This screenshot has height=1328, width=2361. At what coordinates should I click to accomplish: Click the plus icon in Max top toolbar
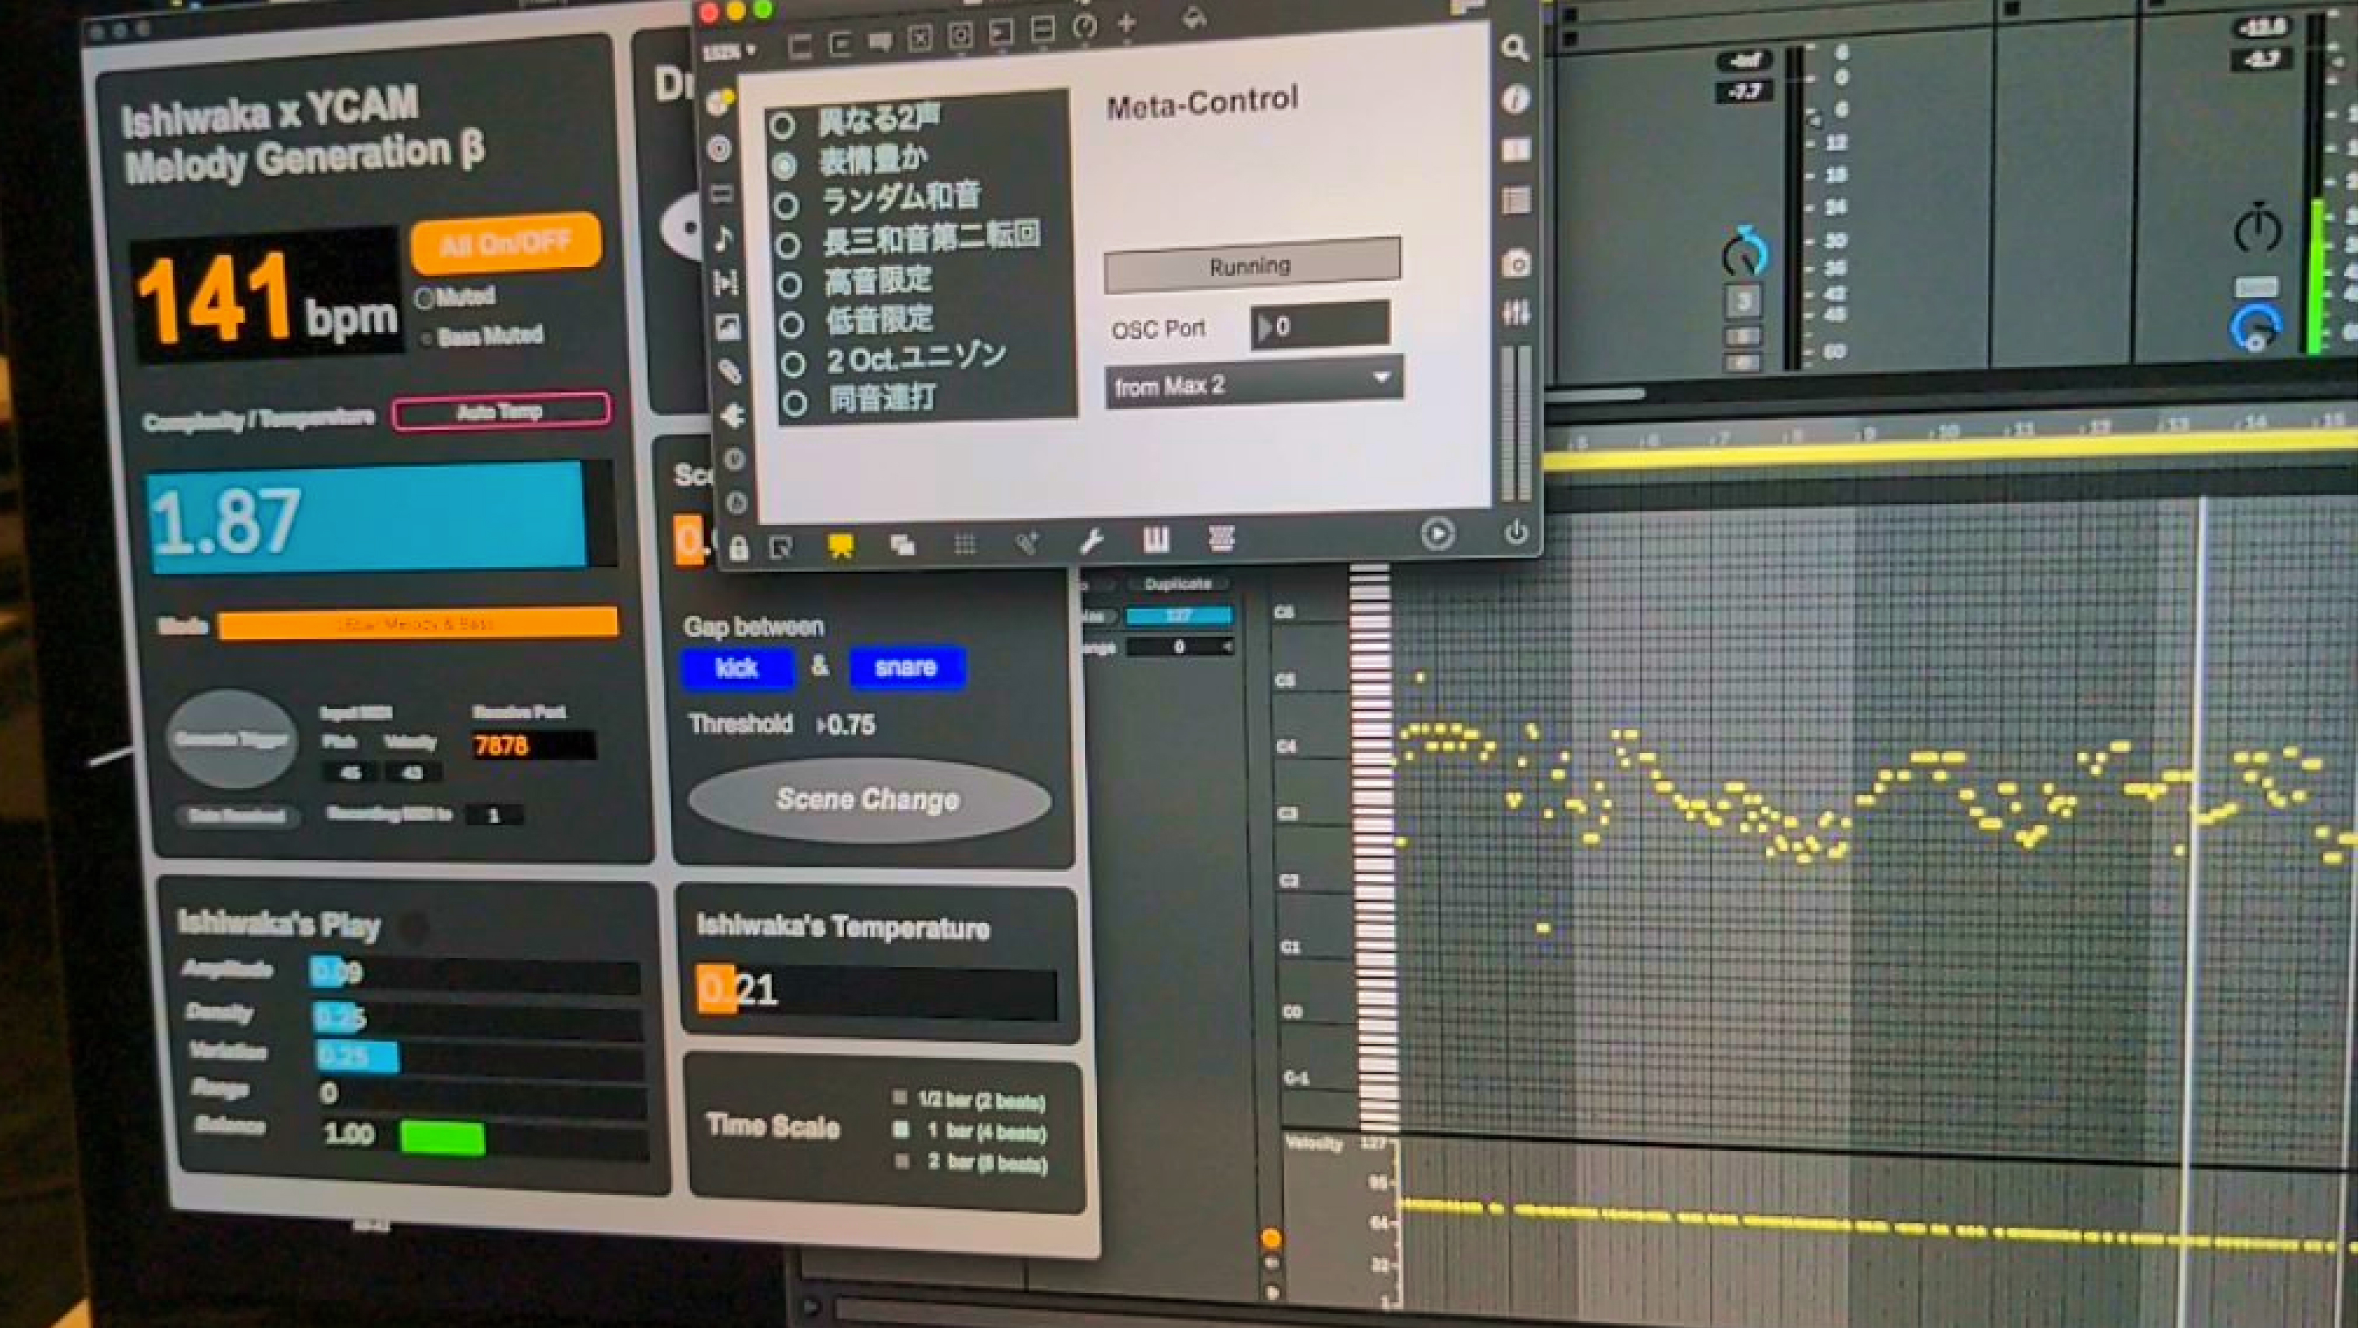coord(1126,24)
